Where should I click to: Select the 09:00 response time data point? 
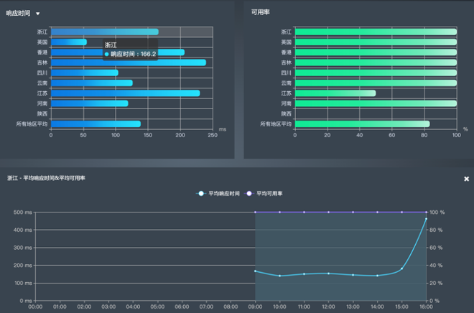pyautogui.click(x=255, y=271)
